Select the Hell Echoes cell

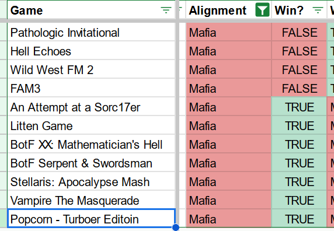(91, 51)
